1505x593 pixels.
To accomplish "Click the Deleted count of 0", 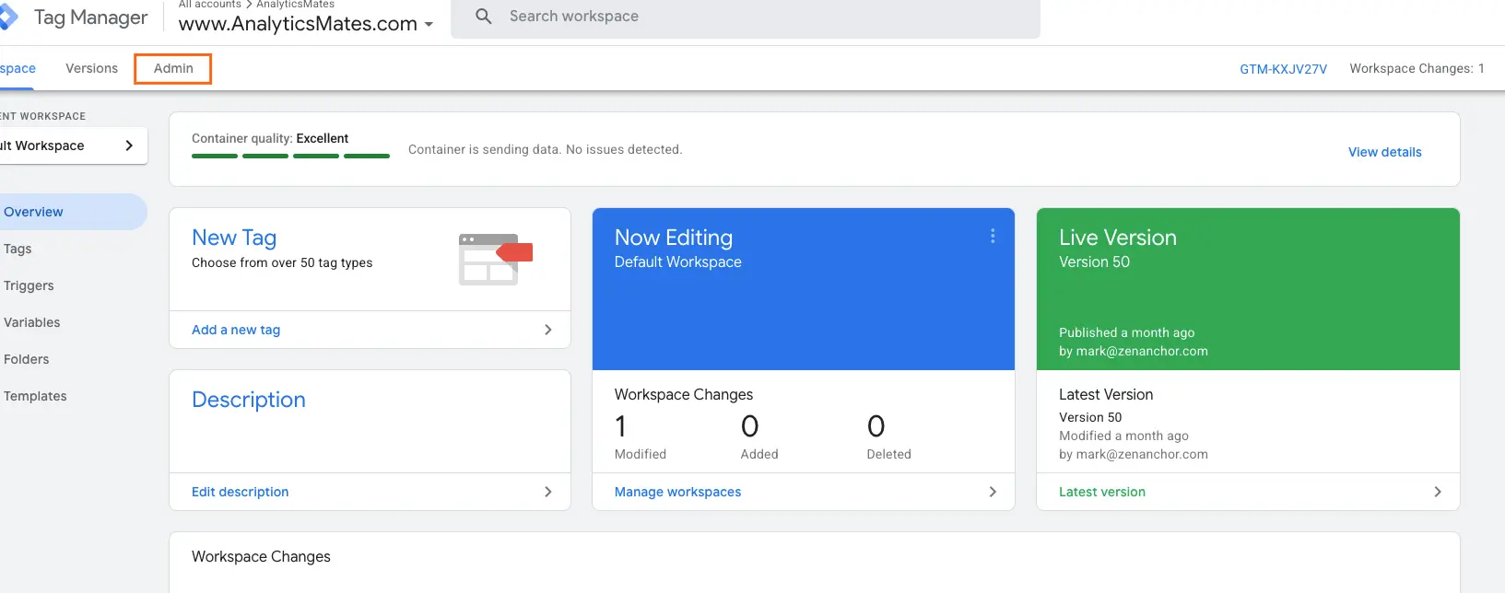I will 876,426.
